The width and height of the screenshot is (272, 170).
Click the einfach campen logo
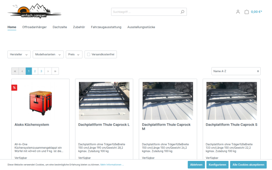click(x=34, y=11)
